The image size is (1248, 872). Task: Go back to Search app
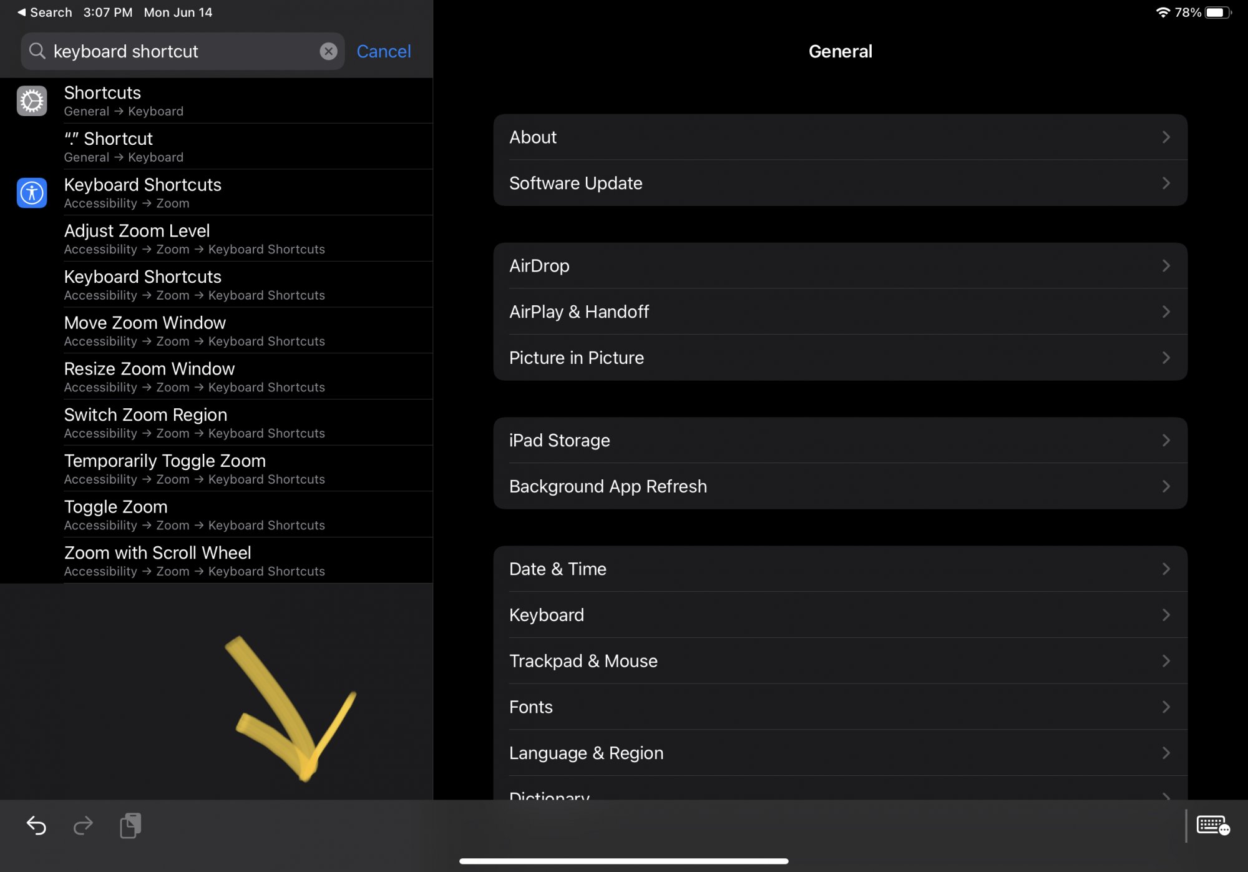point(44,12)
